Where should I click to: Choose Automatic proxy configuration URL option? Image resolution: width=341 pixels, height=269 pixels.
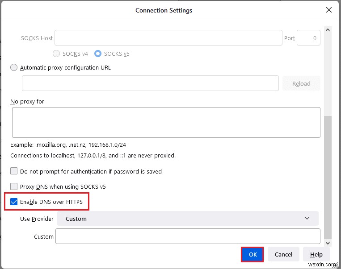tap(14, 67)
